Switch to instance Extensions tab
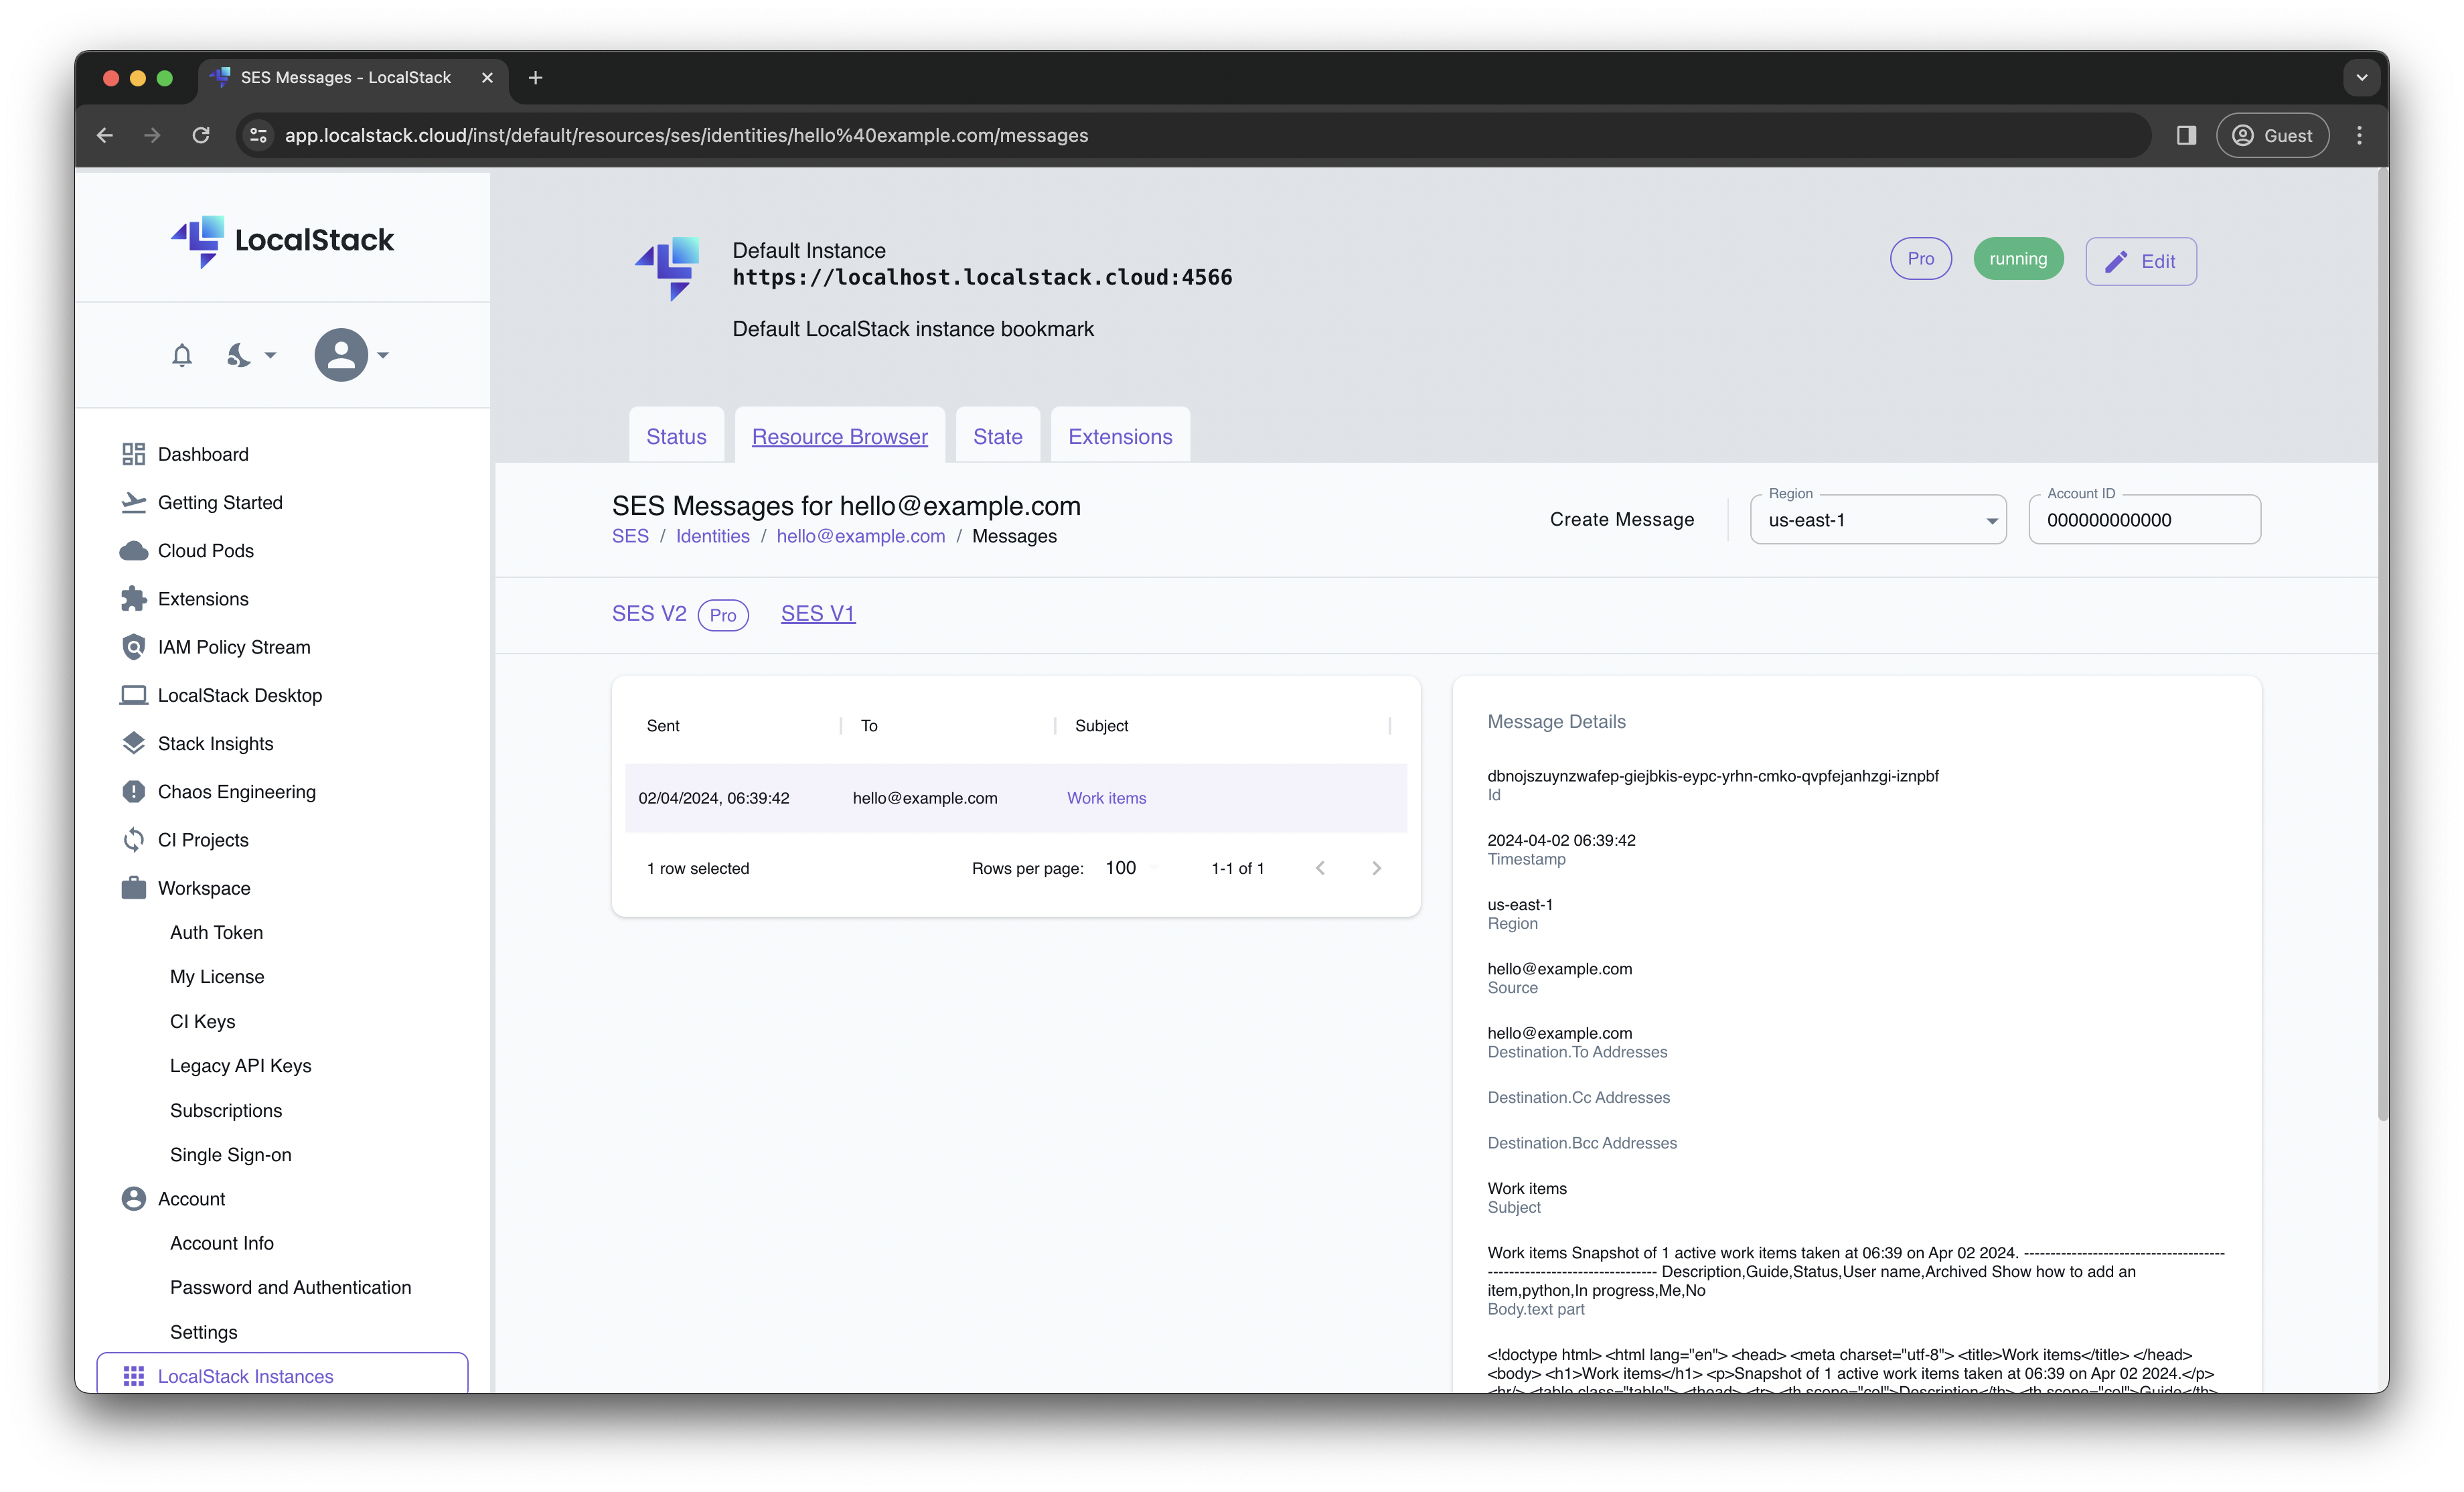2464x1492 pixels. (x=1120, y=436)
